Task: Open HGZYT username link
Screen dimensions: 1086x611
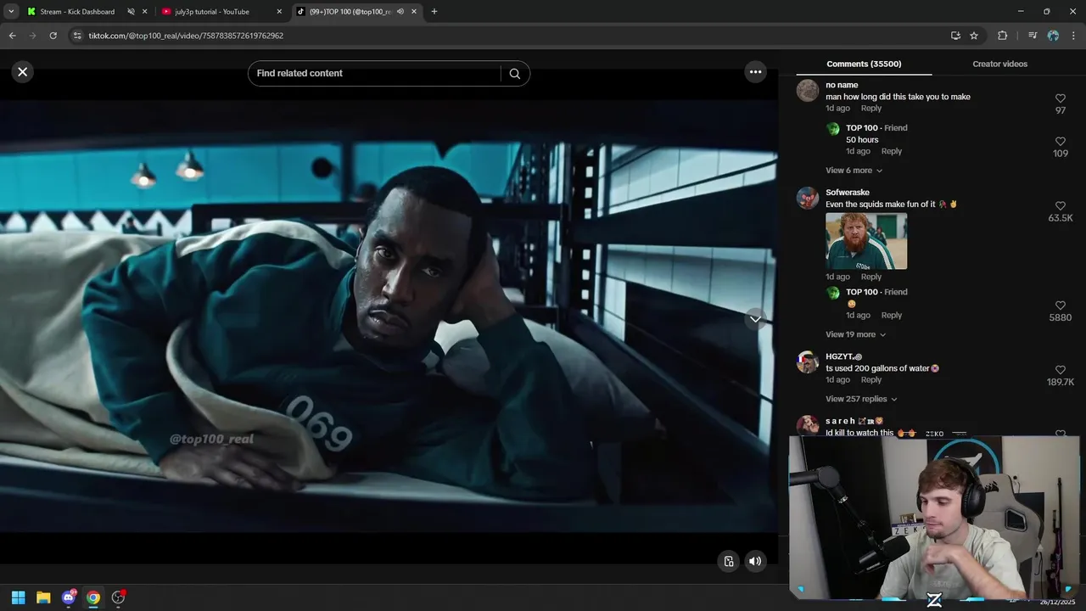Action: (x=843, y=356)
